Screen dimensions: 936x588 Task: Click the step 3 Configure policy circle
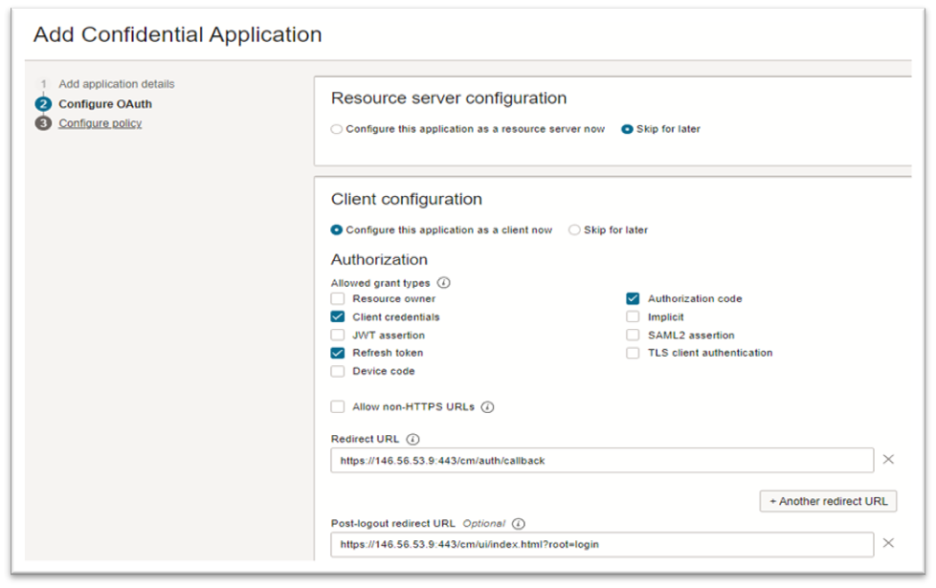[43, 123]
